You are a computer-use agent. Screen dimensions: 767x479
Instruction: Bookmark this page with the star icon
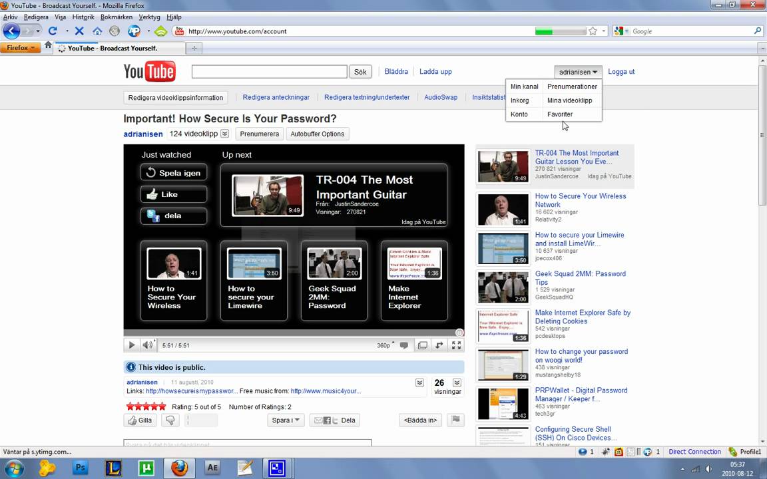tap(593, 31)
